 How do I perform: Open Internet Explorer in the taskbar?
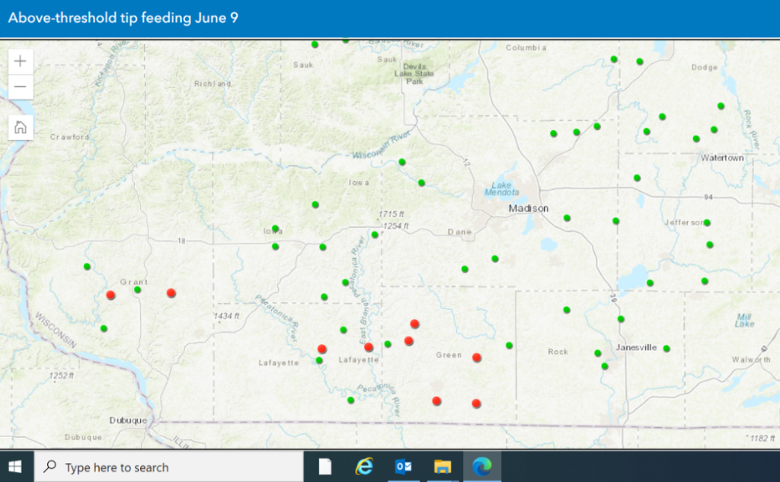(365, 466)
